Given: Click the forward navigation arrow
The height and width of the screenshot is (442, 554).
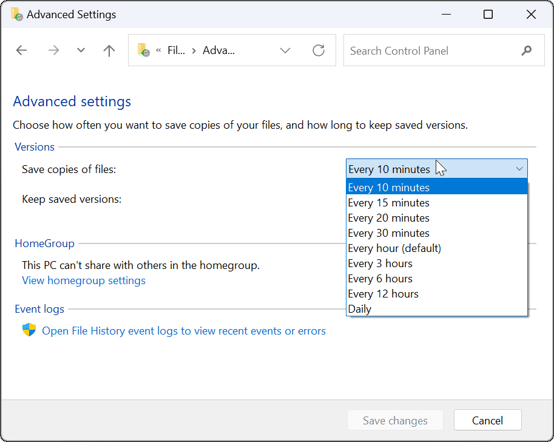Looking at the screenshot, I should (x=53, y=50).
